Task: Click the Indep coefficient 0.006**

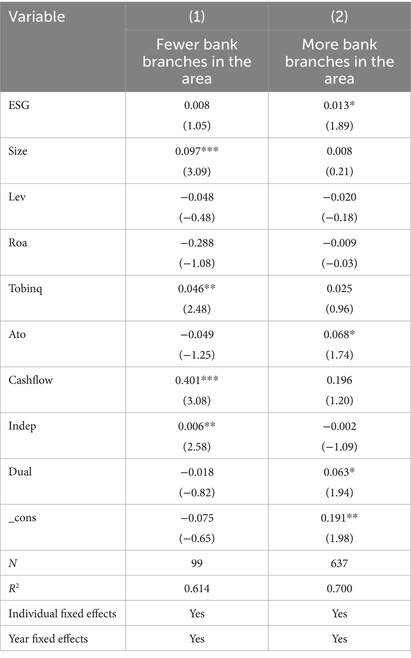Action: pyautogui.click(x=197, y=426)
